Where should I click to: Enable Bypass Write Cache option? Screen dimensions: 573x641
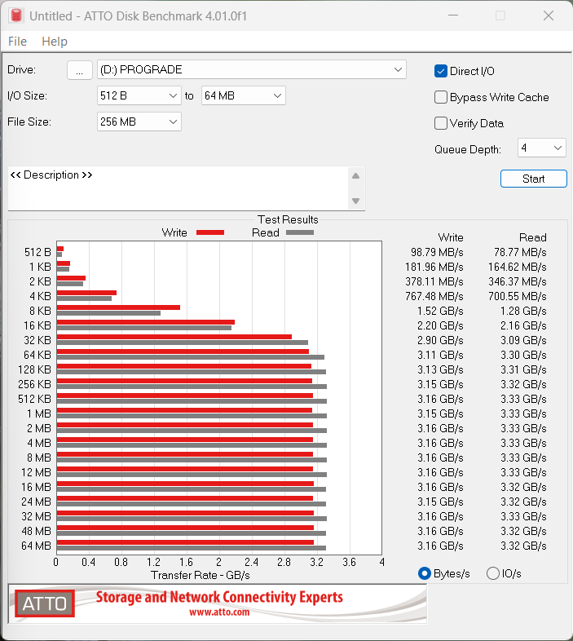tap(441, 97)
